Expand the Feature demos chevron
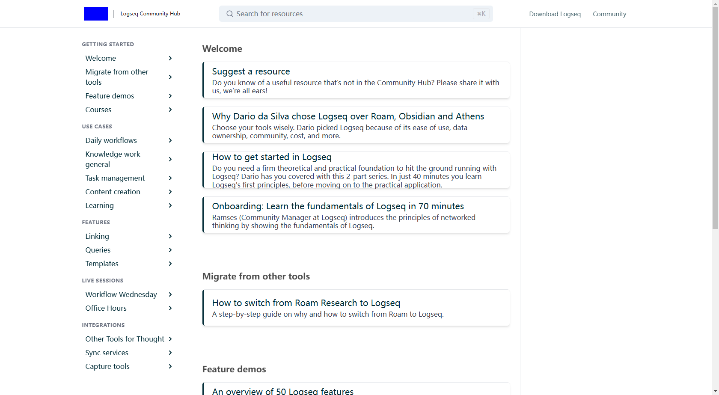 click(x=170, y=96)
